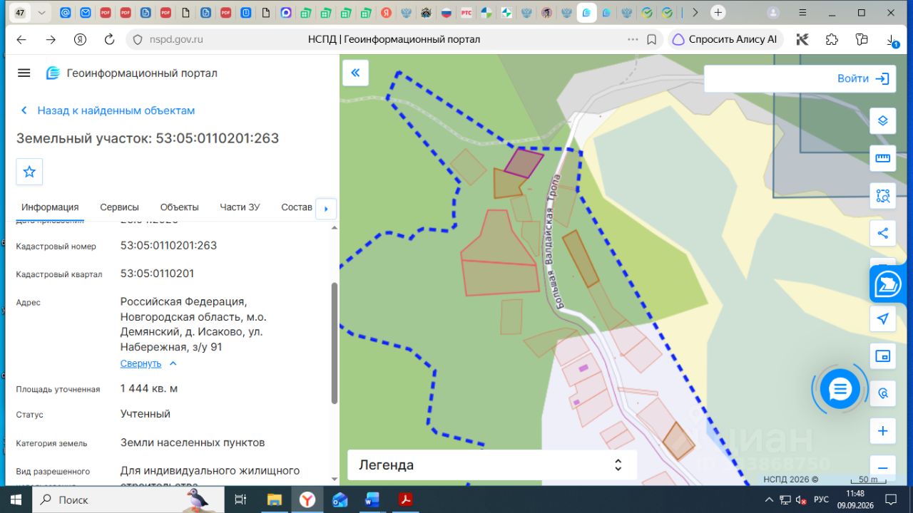Image resolution: width=913 pixels, height=513 pixels.
Task: Collapse the left panel with double chevron
Action: [x=355, y=73]
